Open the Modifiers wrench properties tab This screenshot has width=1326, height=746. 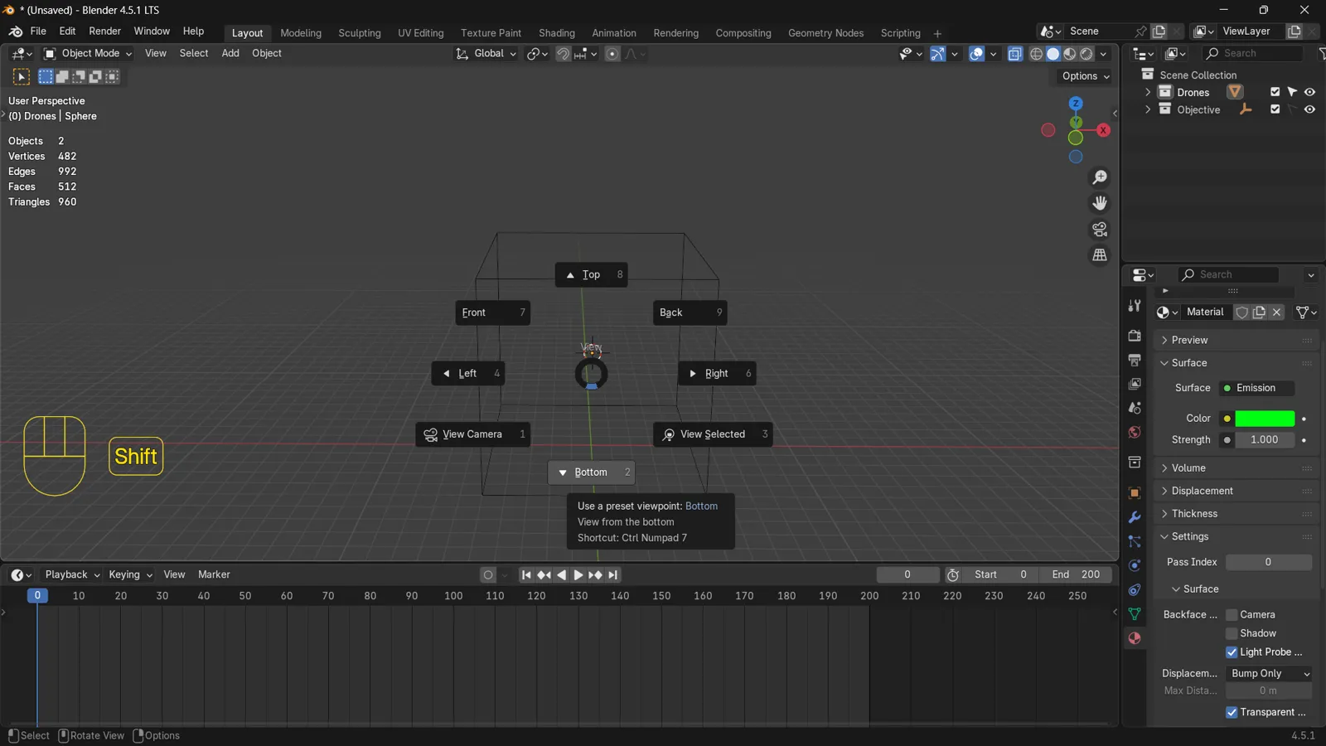pos(1135,517)
